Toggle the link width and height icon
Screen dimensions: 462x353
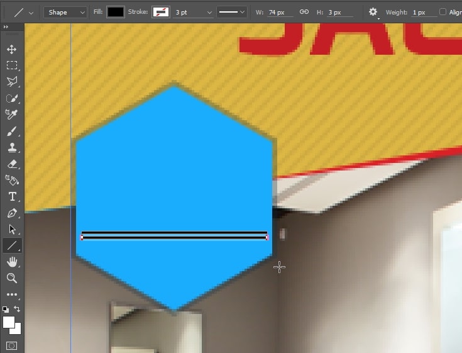coord(304,12)
